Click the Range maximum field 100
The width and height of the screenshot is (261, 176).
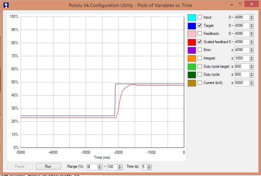tap(112, 167)
